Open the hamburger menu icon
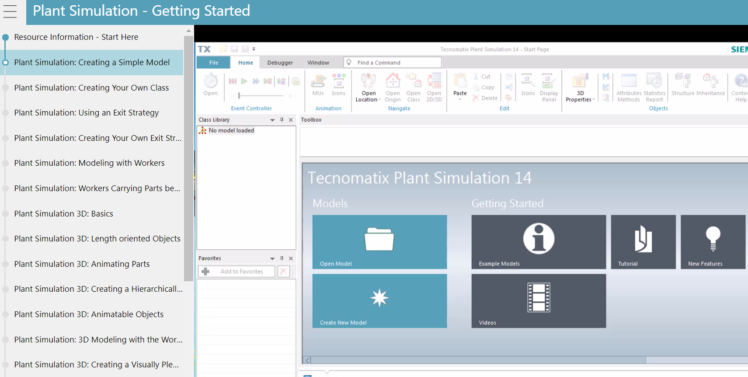 [10, 11]
